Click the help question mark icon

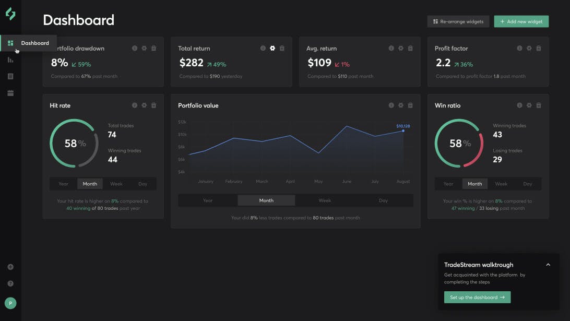[x=10, y=283]
